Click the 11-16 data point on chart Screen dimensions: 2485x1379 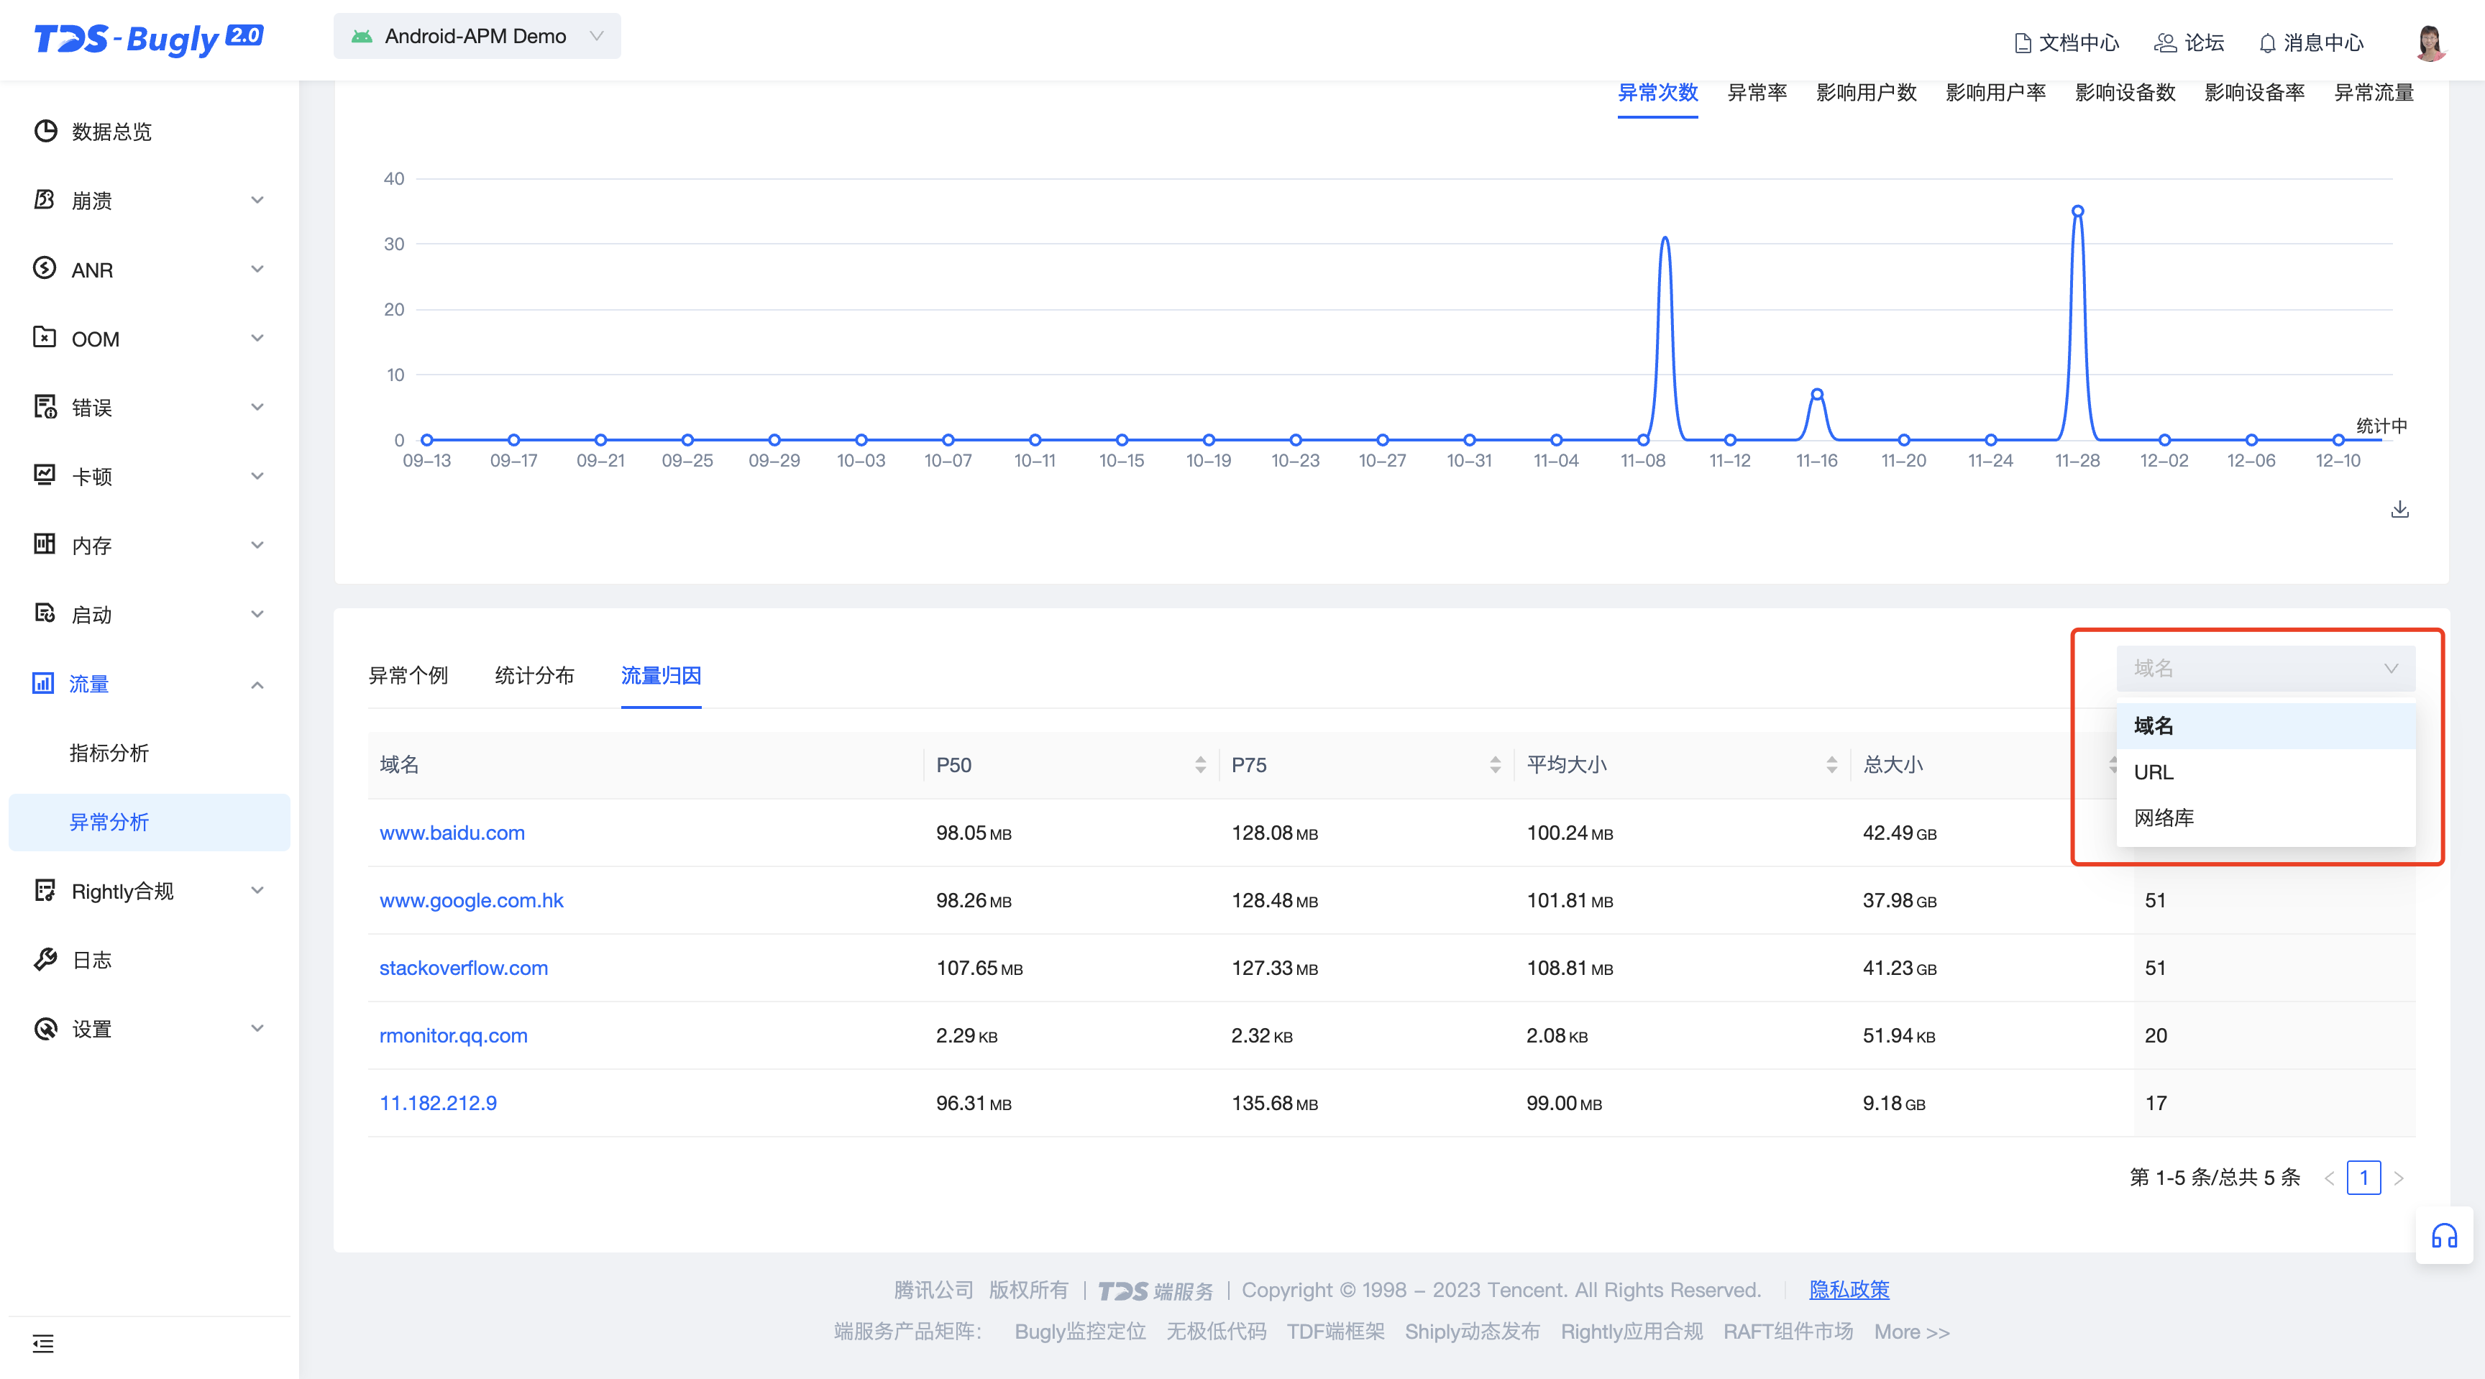click(x=1816, y=393)
